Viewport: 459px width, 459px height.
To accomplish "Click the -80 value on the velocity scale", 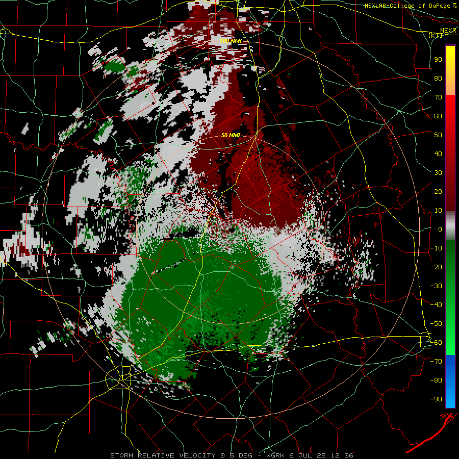I will [x=436, y=380].
